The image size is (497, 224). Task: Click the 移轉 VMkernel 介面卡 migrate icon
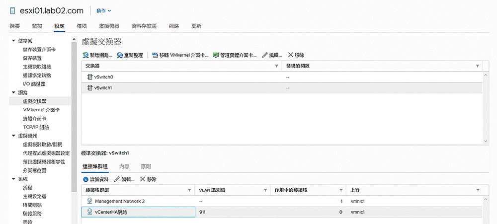click(x=155, y=55)
